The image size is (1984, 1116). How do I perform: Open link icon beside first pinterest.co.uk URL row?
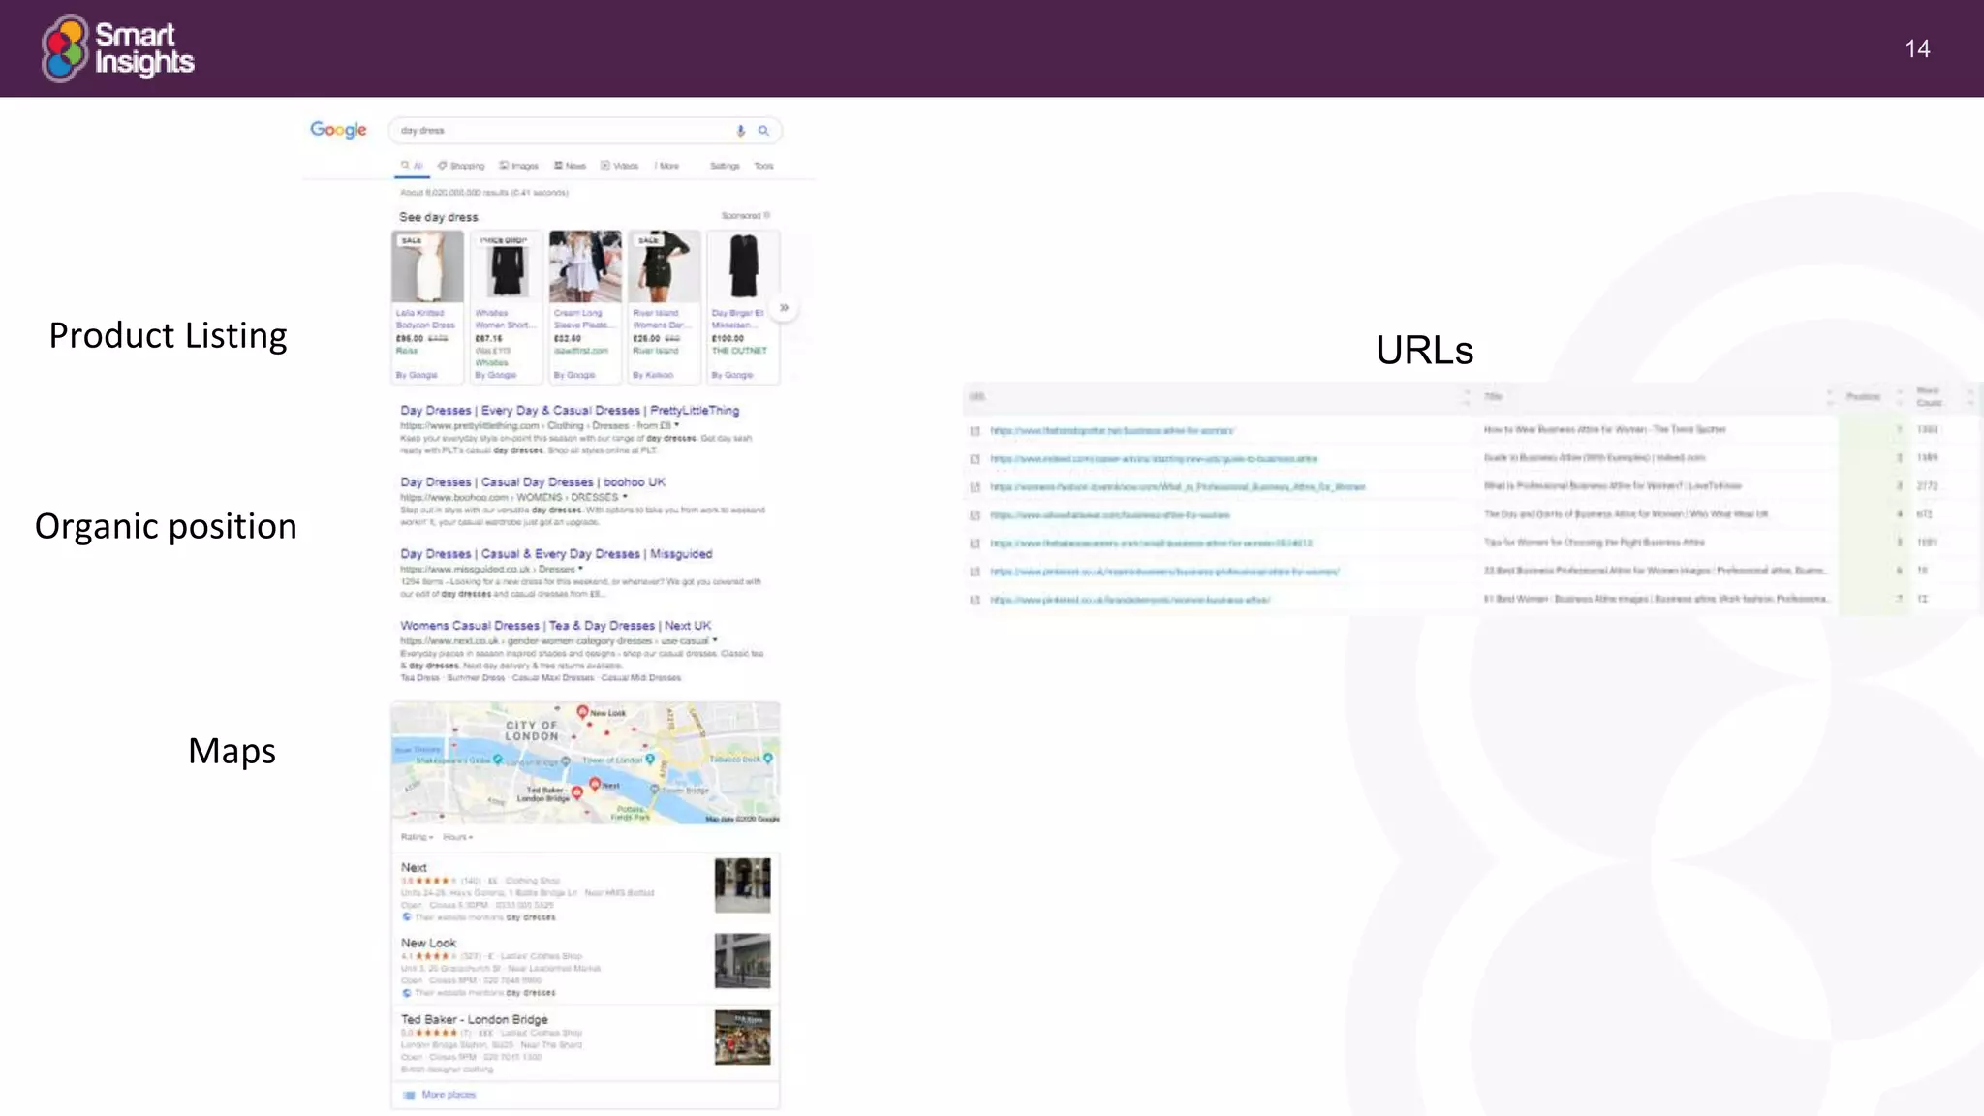(x=975, y=573)
